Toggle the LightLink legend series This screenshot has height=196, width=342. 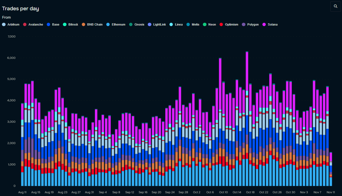pos(157,24)
